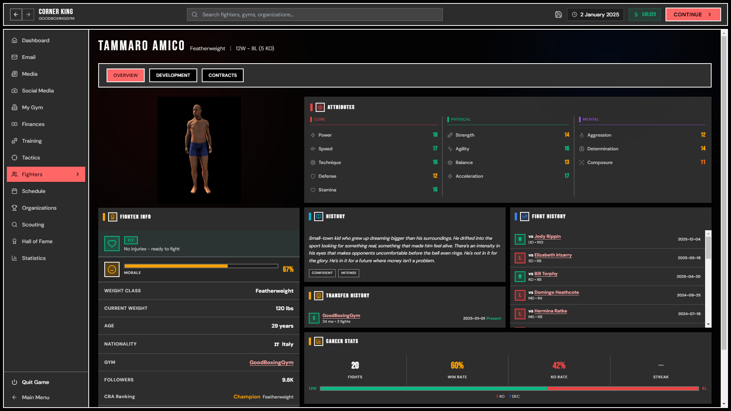Switch to the DEVELOPMENT tab
Viewport: 731px width, 411px height.
click(x=173, y=75)
